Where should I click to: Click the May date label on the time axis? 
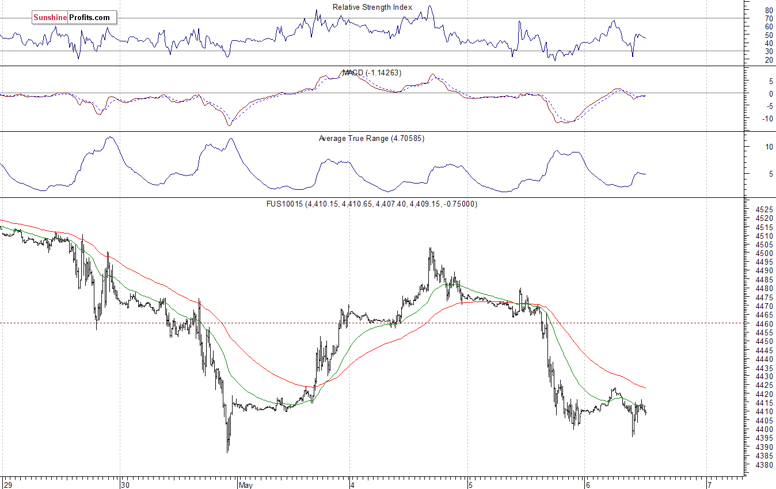(245, 484)
